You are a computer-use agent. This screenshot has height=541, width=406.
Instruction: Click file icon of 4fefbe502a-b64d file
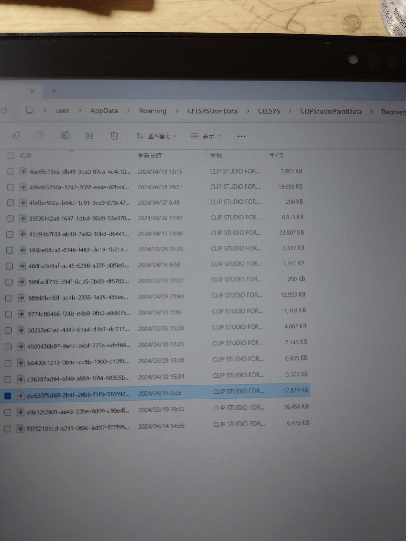(23, 203)
